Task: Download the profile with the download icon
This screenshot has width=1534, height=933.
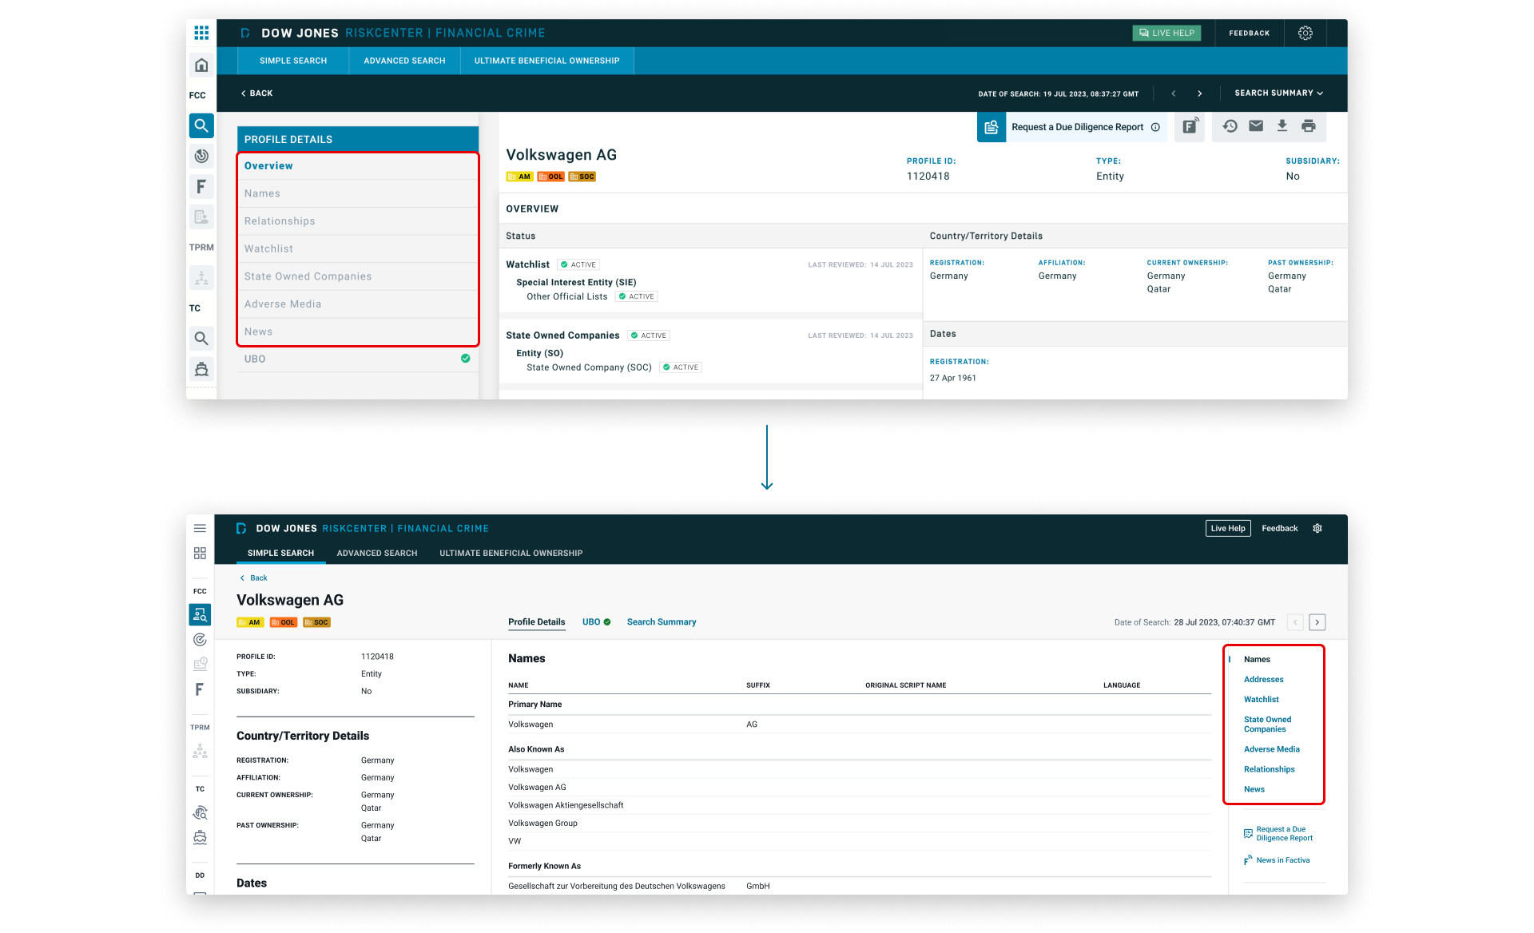Action: click(x=1282, y=126)
